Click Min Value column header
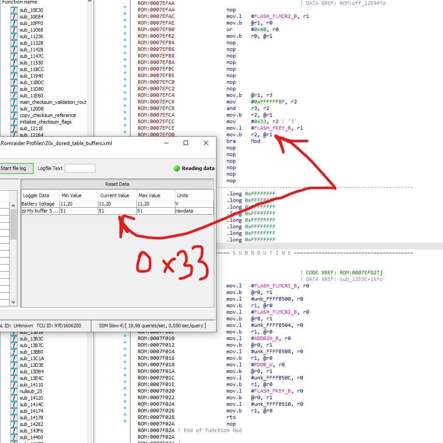Viewport: 443px width, 443px height. [79, 195]
